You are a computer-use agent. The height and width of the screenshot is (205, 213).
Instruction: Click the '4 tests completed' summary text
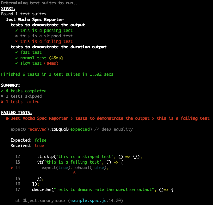(26, 91)
